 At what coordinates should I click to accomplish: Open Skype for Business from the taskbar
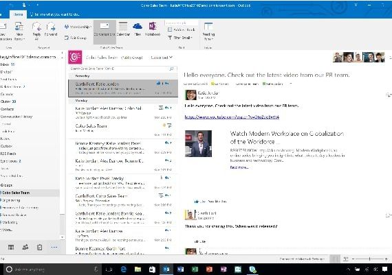pyautogui.click(x=252, y=270)
